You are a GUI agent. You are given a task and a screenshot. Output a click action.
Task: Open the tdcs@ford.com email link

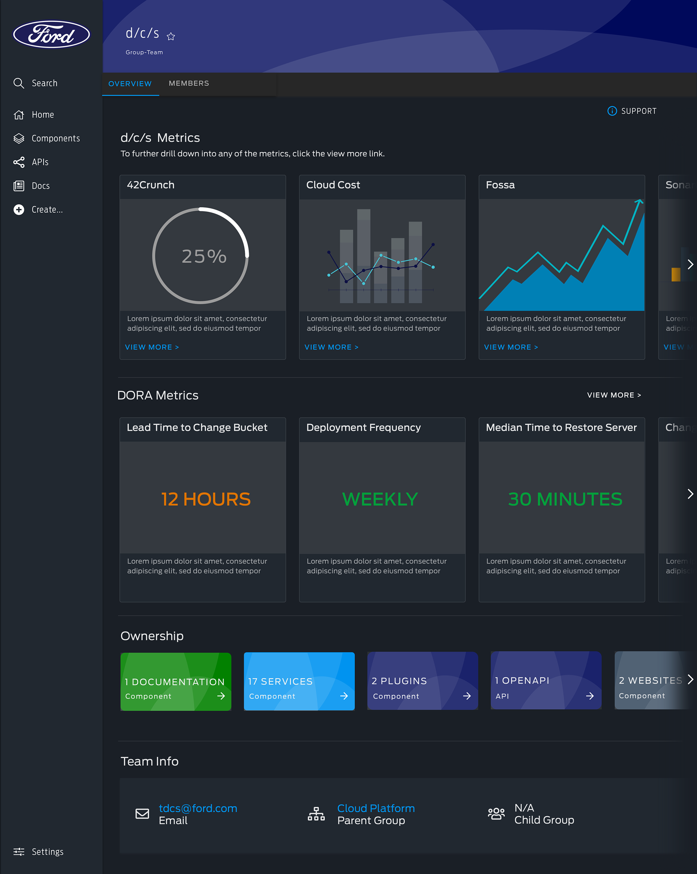point(198,808)
